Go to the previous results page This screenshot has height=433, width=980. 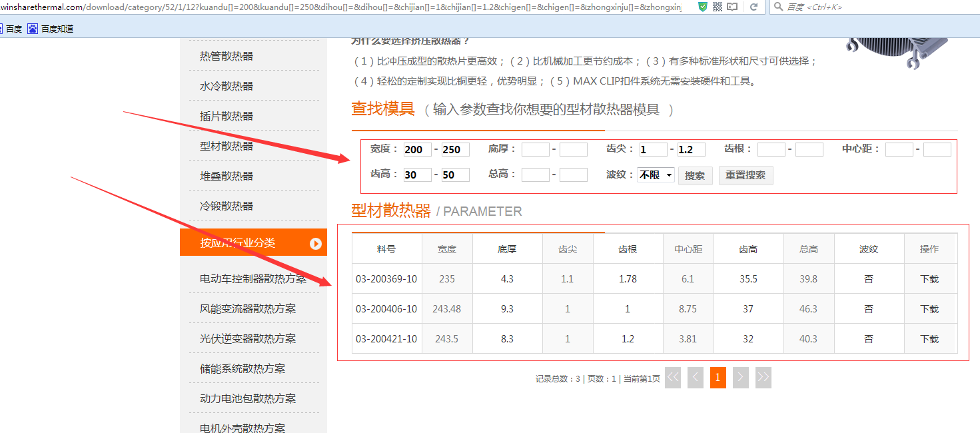click(696, 378)
